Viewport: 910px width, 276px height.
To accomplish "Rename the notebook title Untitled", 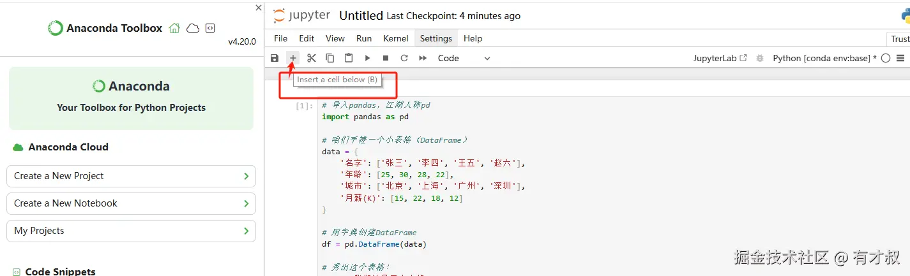I will [361, 16].
